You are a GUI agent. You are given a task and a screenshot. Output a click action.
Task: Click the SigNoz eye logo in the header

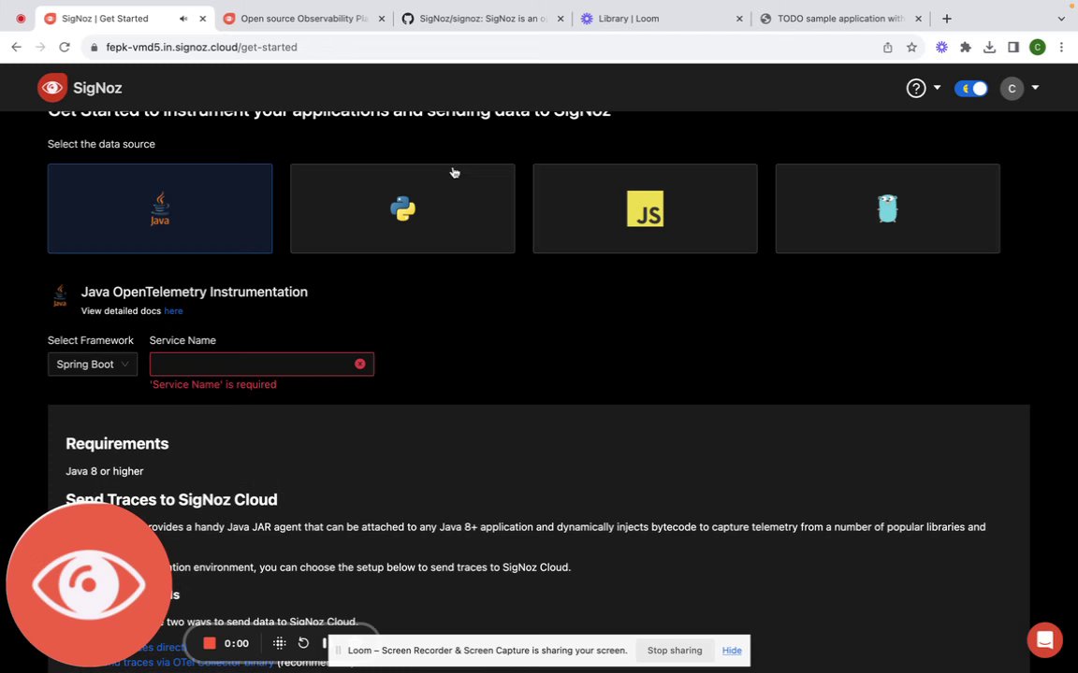52,88
